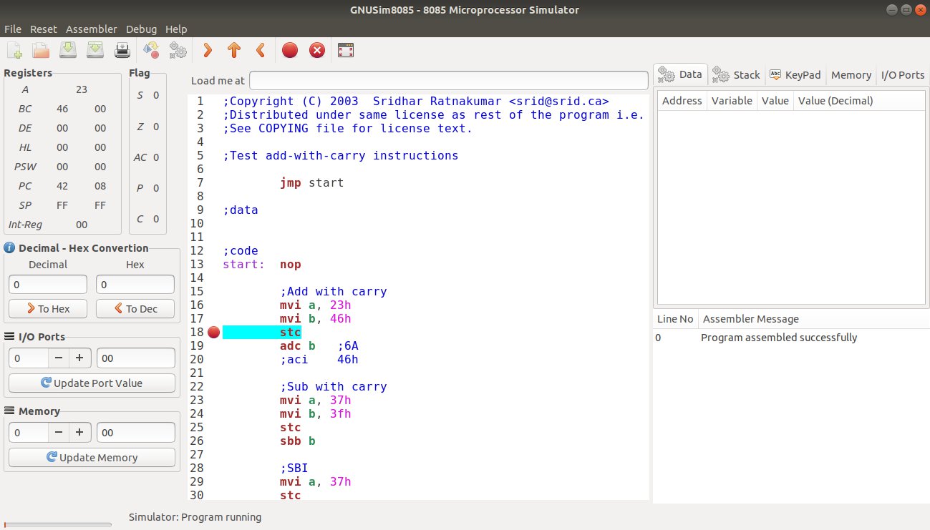The width and height of the screenshot is (930, 530).
Task: Open the Debug menu
Action: click(141, 29)
